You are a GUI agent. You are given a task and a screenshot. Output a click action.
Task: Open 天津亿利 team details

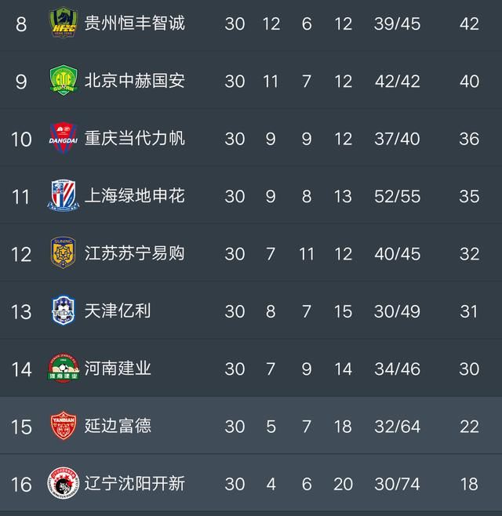pyautogui.click(x=118, y=311)
